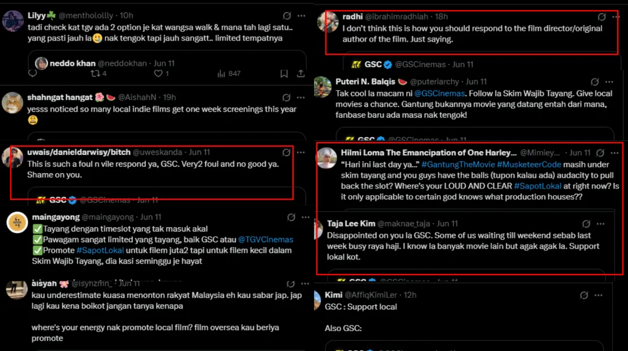Show more options for Taja Lee Kim's tweet

(x=602, y=224)
